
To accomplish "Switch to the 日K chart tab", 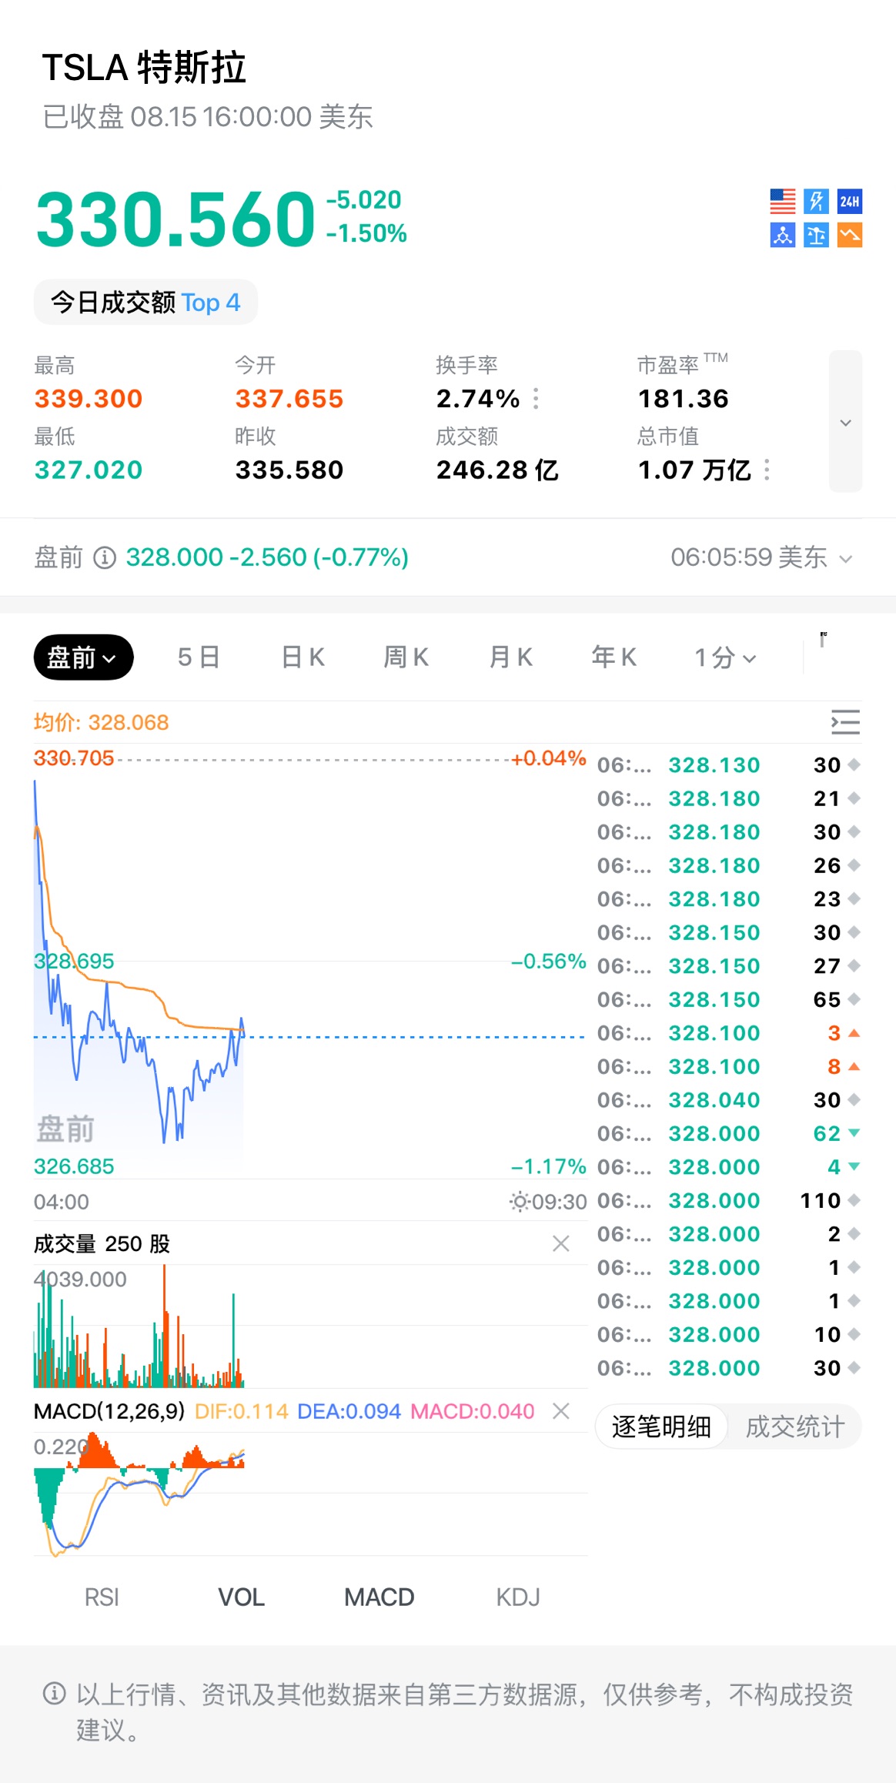I will pyautogui.click(x=303, y=657).
